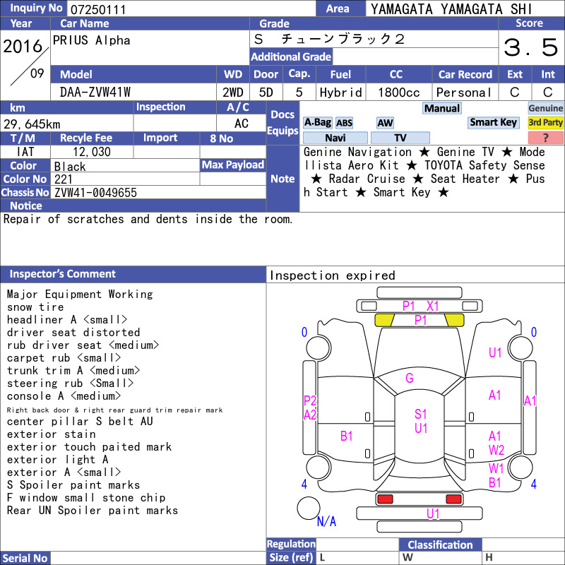This screenshot has width=565, height=565.
Task: Click the Serial No field
Action: point(158,558)
